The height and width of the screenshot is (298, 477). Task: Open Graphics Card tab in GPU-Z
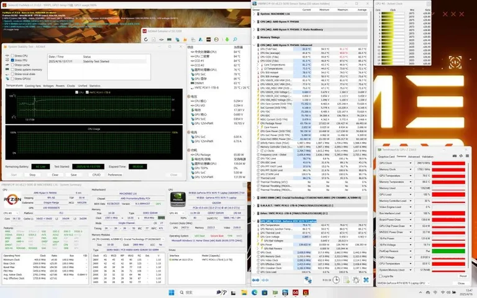tap(386, 156)
